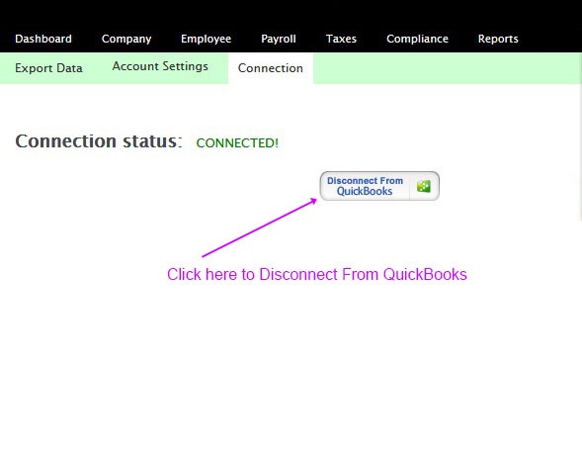This screenshot has height=456, width=582.
Task: Open the Taxes menu item
Action: click(x=341, y=39)
